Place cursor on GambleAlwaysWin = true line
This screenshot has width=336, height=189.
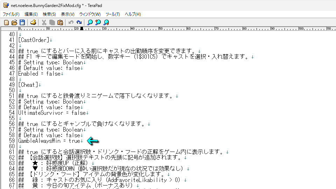(49, 141)
